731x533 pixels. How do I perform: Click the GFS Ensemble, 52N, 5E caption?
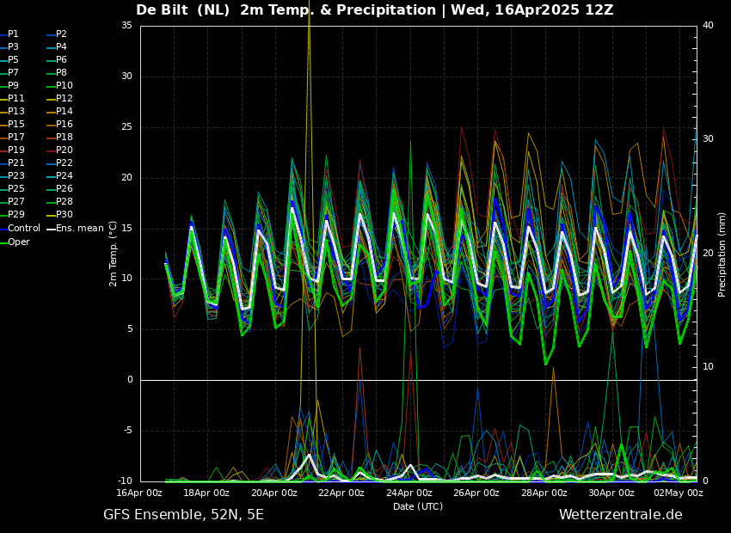(x=183, y=515)
